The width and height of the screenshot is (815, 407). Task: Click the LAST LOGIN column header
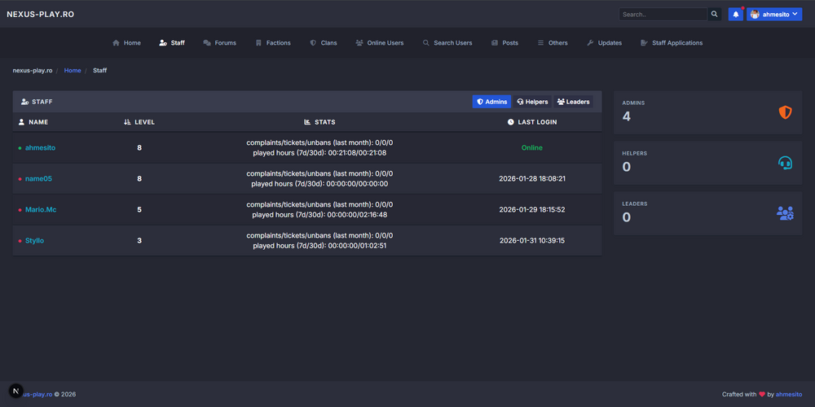532,122
